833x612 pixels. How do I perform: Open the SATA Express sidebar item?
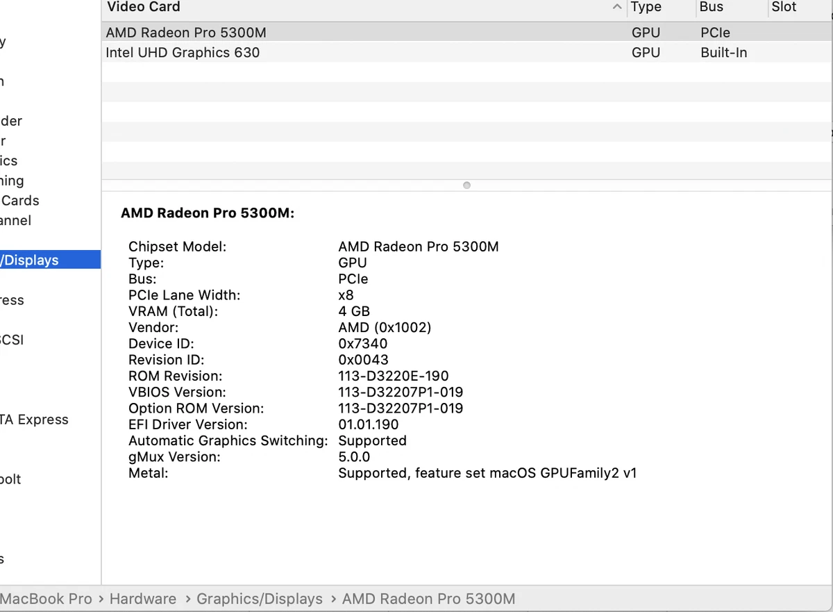[34, 420]
